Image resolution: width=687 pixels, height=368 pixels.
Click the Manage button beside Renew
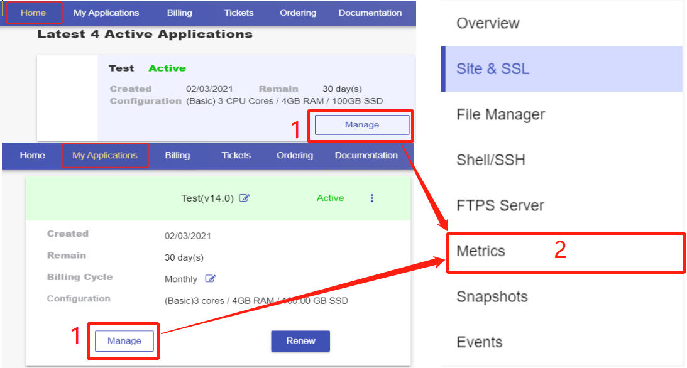click(124, 341)
